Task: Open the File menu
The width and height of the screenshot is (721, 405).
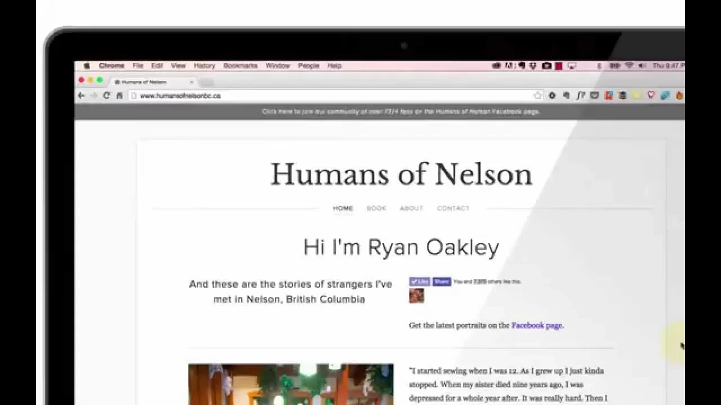Action: tap(138, 66)
